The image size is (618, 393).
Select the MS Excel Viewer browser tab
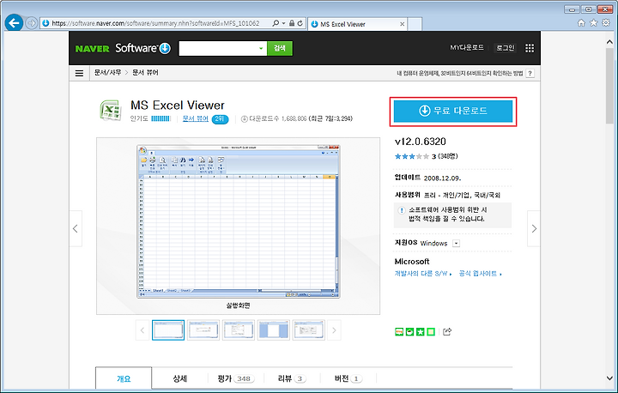click(357, 24)
